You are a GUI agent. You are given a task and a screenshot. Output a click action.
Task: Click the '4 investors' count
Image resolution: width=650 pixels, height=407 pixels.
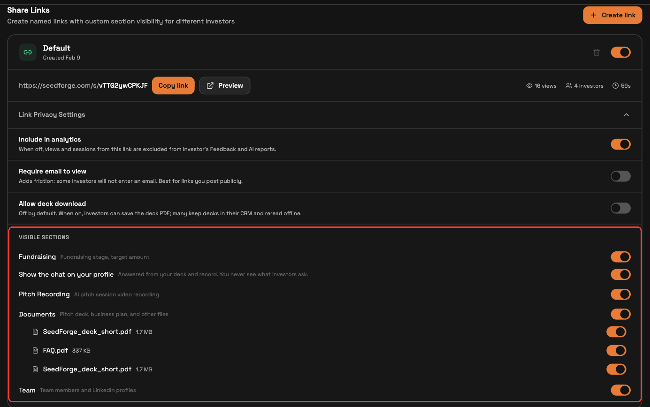click(589, 86)
